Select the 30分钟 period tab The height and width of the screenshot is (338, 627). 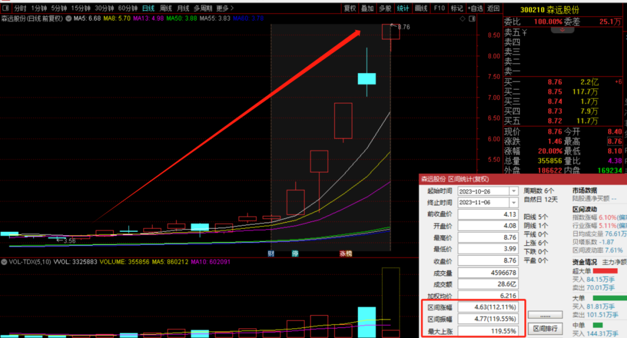coord(104,8)
